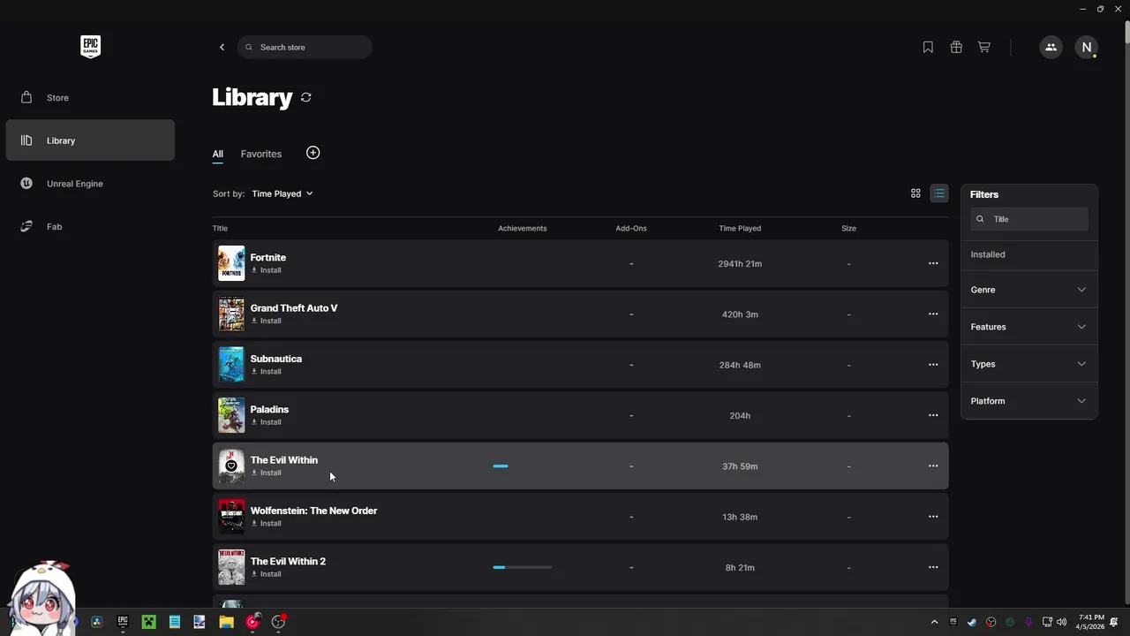Install Wolfenstein: The New Order
Screen dimensions: 1130x636
pyautogui.click(x=267, y=523)
